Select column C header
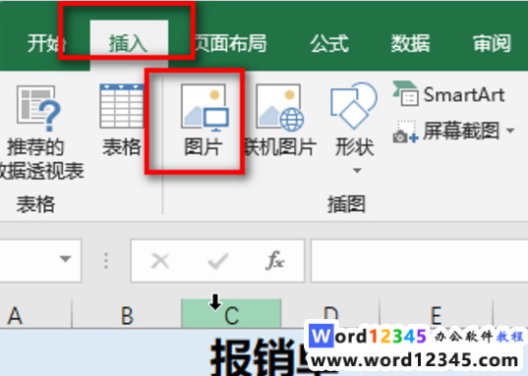The image size is (528, 376). (x=231, y=314)
